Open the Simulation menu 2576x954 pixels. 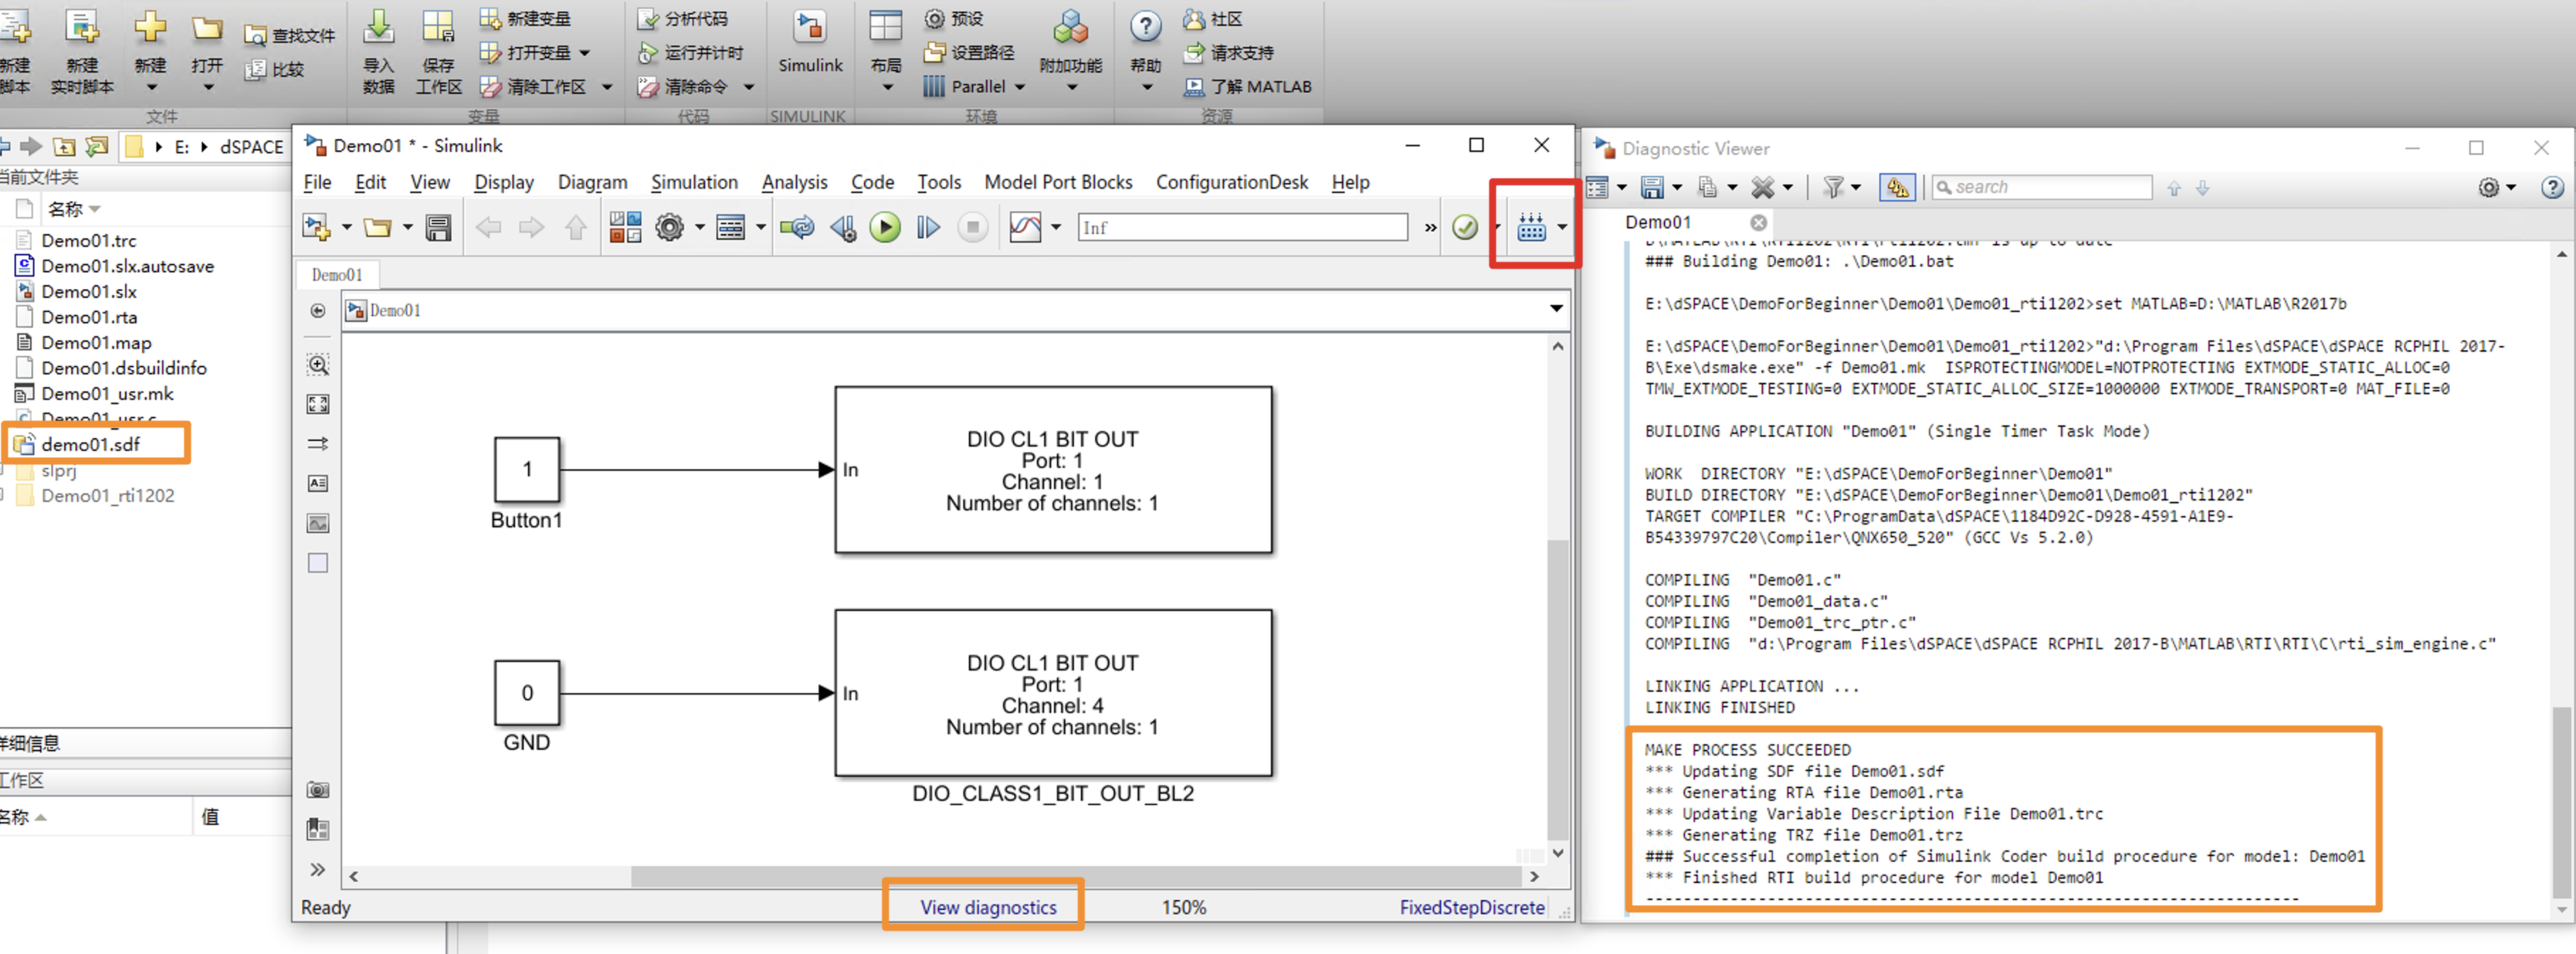(694, 182)
